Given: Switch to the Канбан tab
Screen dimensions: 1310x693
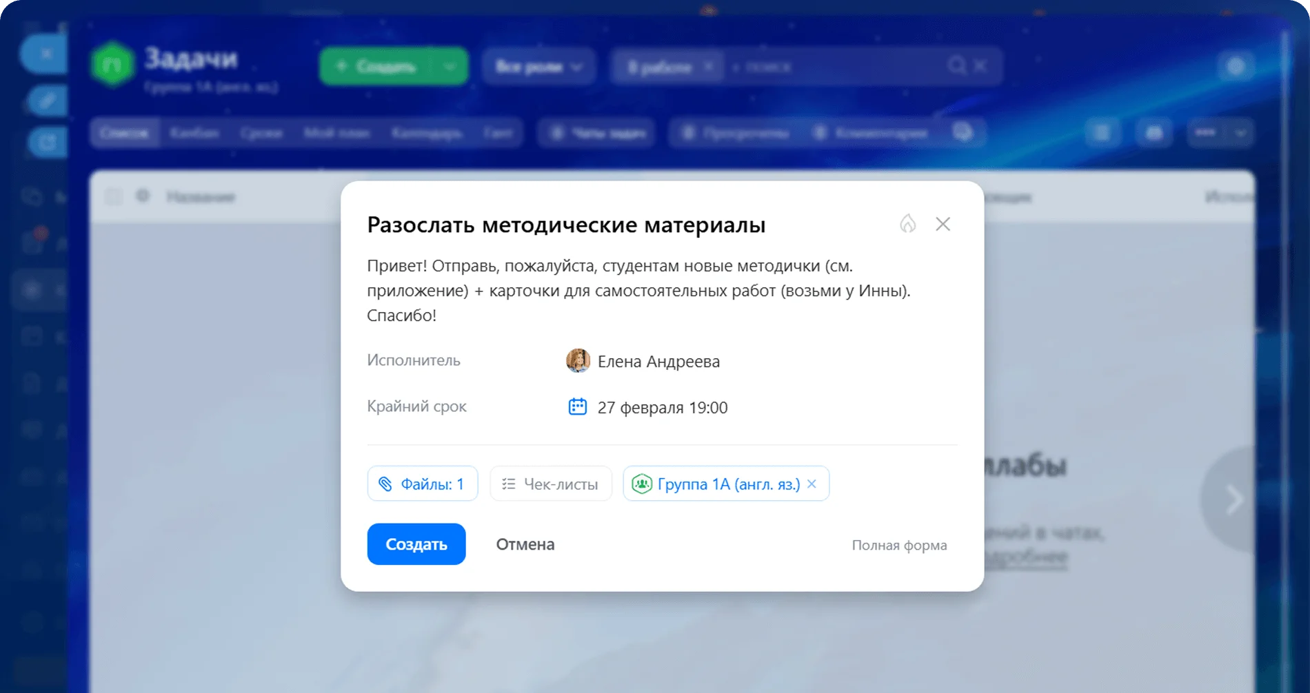Looking at the screenshot, I should [x=195, y=132].
